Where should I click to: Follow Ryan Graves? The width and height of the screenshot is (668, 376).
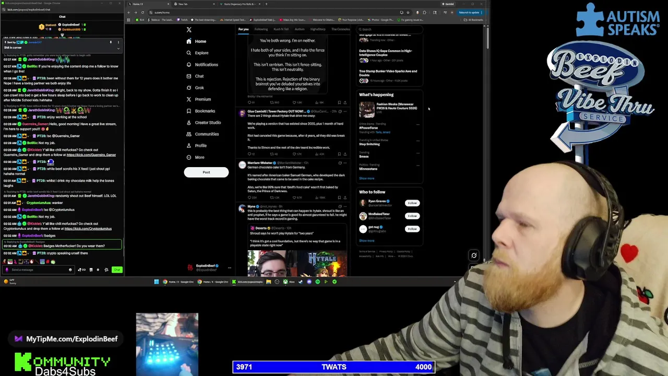point(412,203)
